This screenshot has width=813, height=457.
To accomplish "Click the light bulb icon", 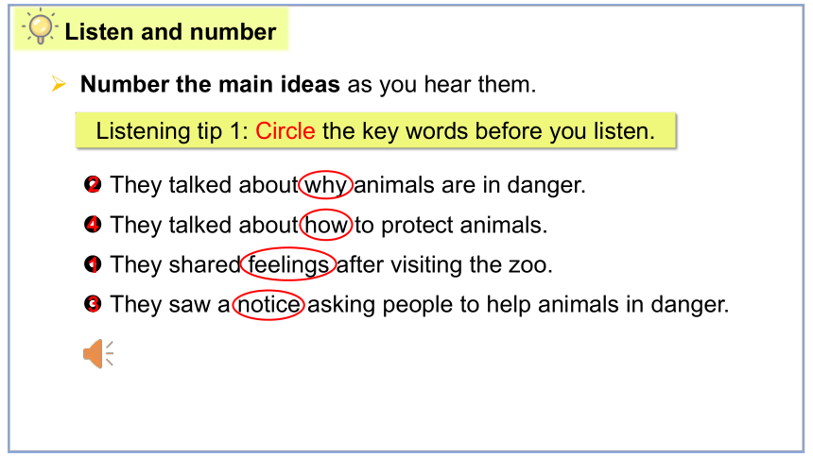I will [x=40, y=27].
